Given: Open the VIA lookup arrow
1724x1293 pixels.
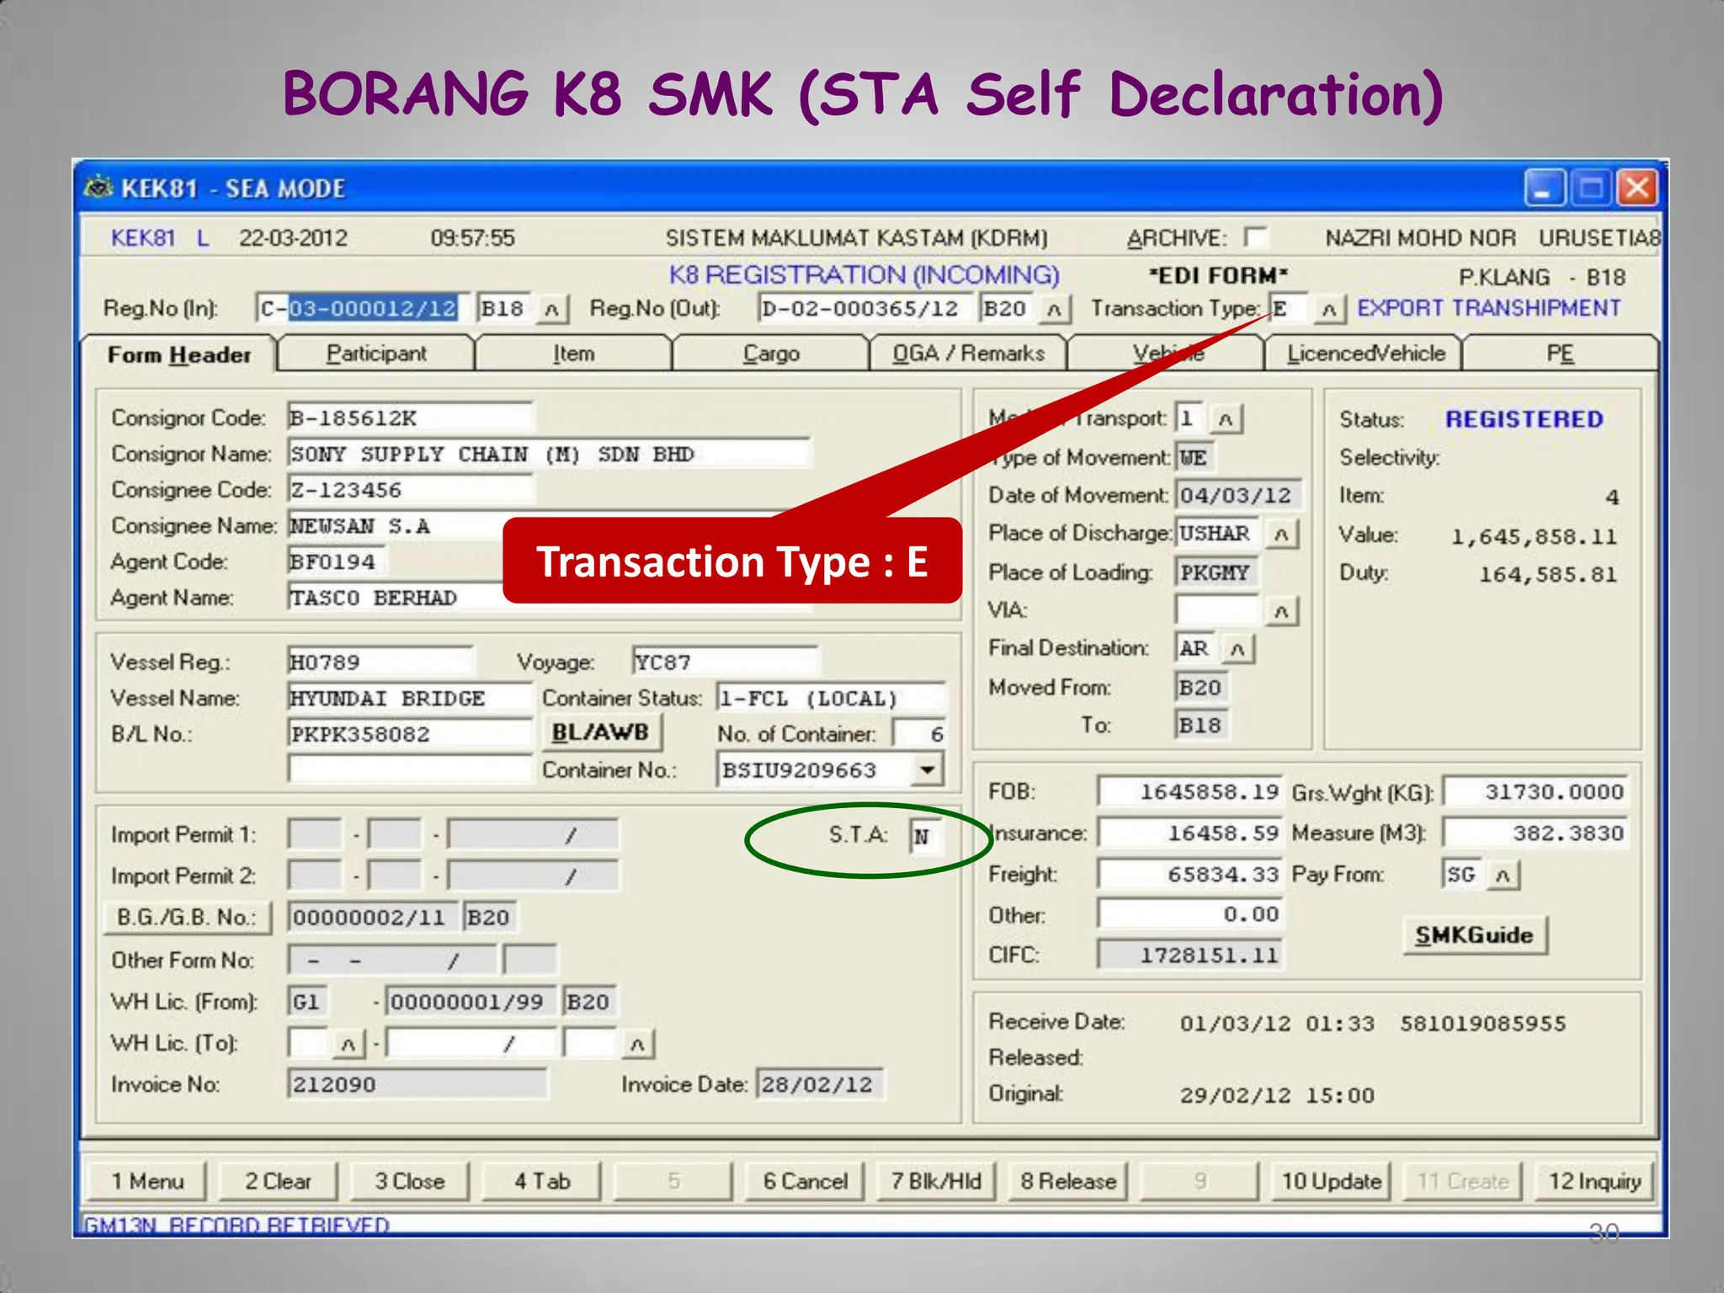Looking at the screenshot, I should point(1281,610).
